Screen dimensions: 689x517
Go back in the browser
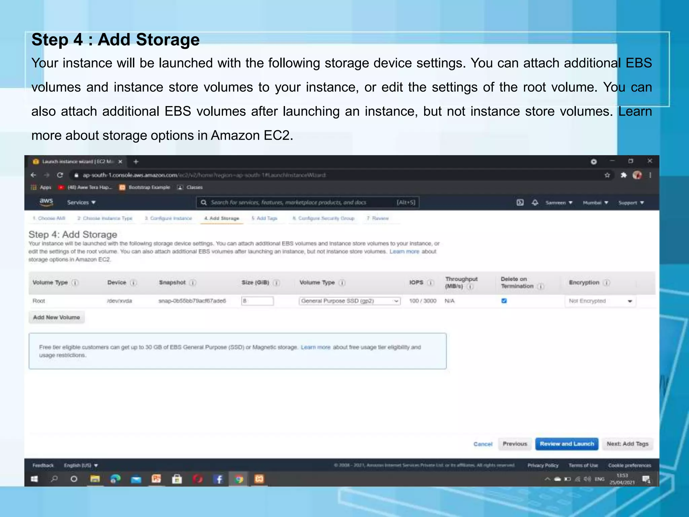coord(33,175)
